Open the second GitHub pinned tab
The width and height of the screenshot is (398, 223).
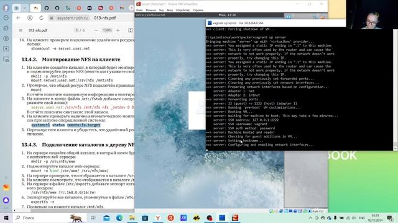click(57, 8)
